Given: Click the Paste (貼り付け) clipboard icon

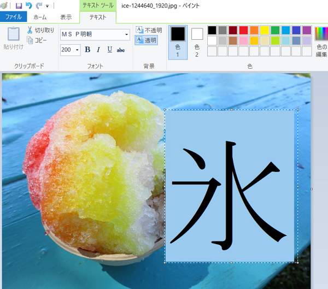Looking at the screenshot, I should pyautogui.click(x=14, y=34).
